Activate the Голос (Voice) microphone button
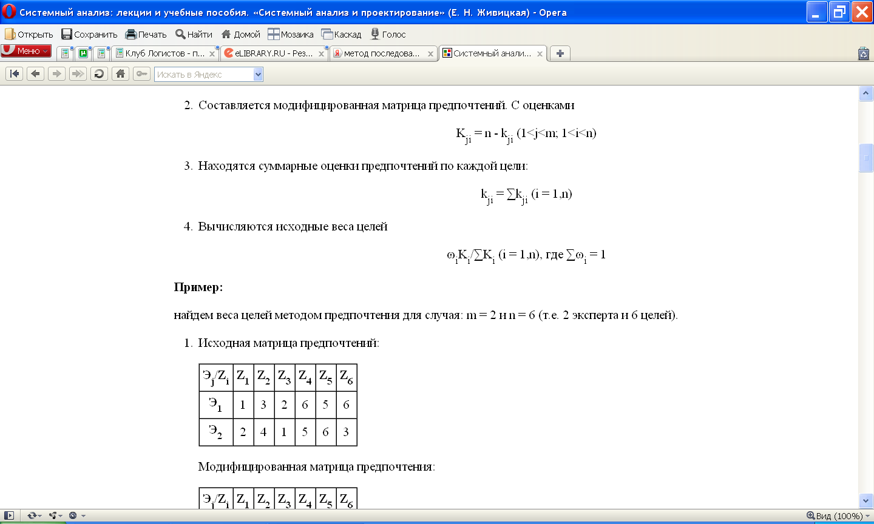 tap(388, 35)
